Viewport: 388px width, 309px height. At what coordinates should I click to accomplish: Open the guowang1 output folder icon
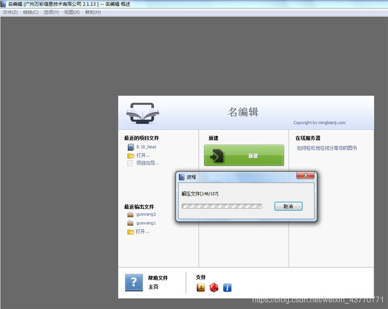130,223
